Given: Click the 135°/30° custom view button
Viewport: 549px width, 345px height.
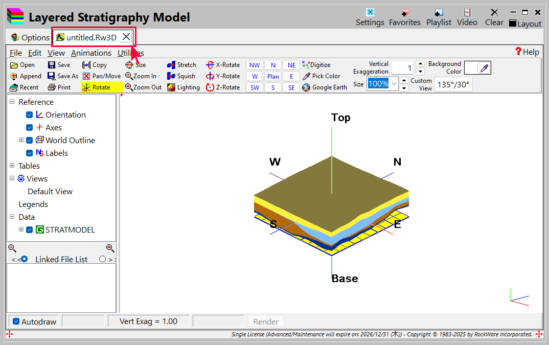Looking at the screenshot, I should pyautogui.click(x=453, y=85).
